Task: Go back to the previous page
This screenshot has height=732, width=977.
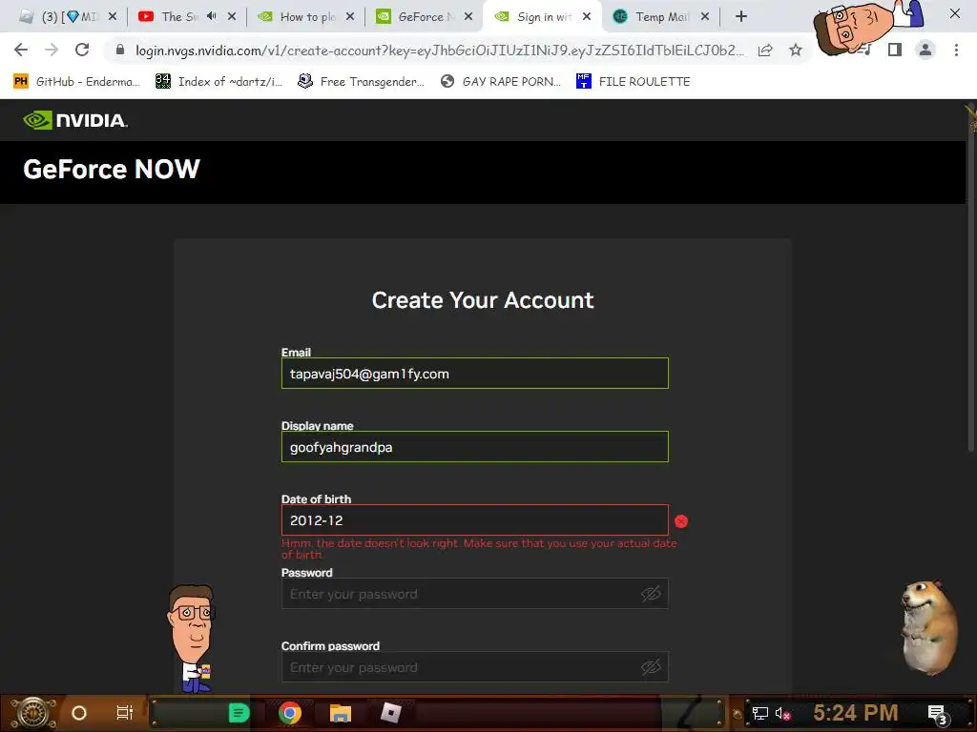Action: pos(21,50)
